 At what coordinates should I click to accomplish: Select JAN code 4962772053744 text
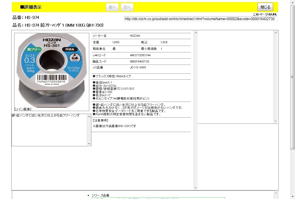pyautogui.click(x=140, y=55)
